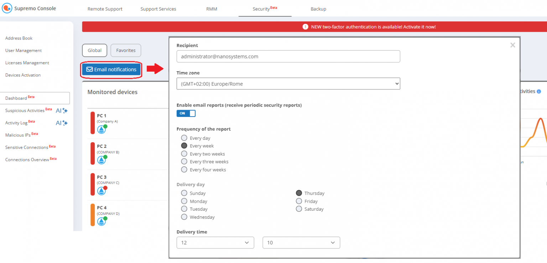
Task: Click the Favorites filter button
Action: coord(126,50)
